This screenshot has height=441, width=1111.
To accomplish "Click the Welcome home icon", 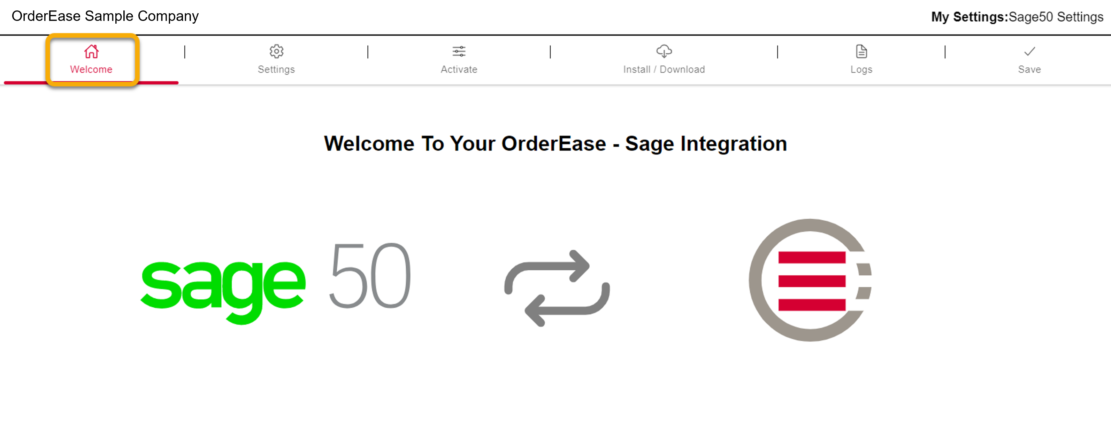I will click(x=91, y=51).
